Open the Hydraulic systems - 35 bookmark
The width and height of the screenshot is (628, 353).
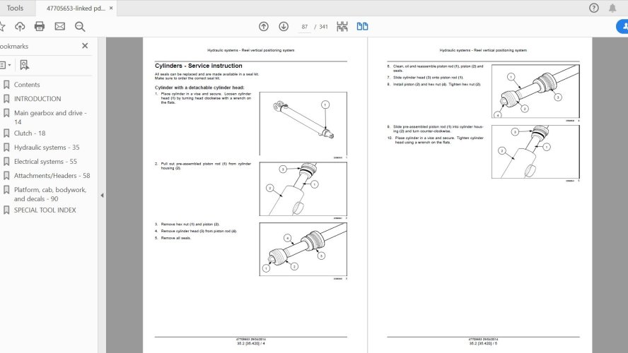(x=47, y=148)
